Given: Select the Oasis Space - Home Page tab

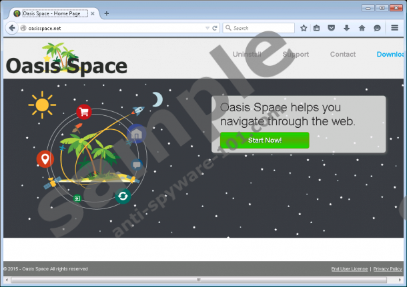Looking at the screenshot, I should [x=51, y=13].
